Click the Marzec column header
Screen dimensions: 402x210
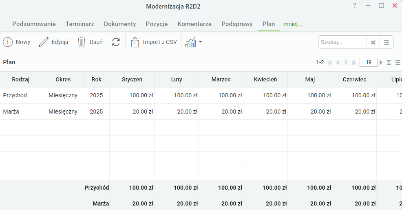pyautogui.click(x=221, y=79)
